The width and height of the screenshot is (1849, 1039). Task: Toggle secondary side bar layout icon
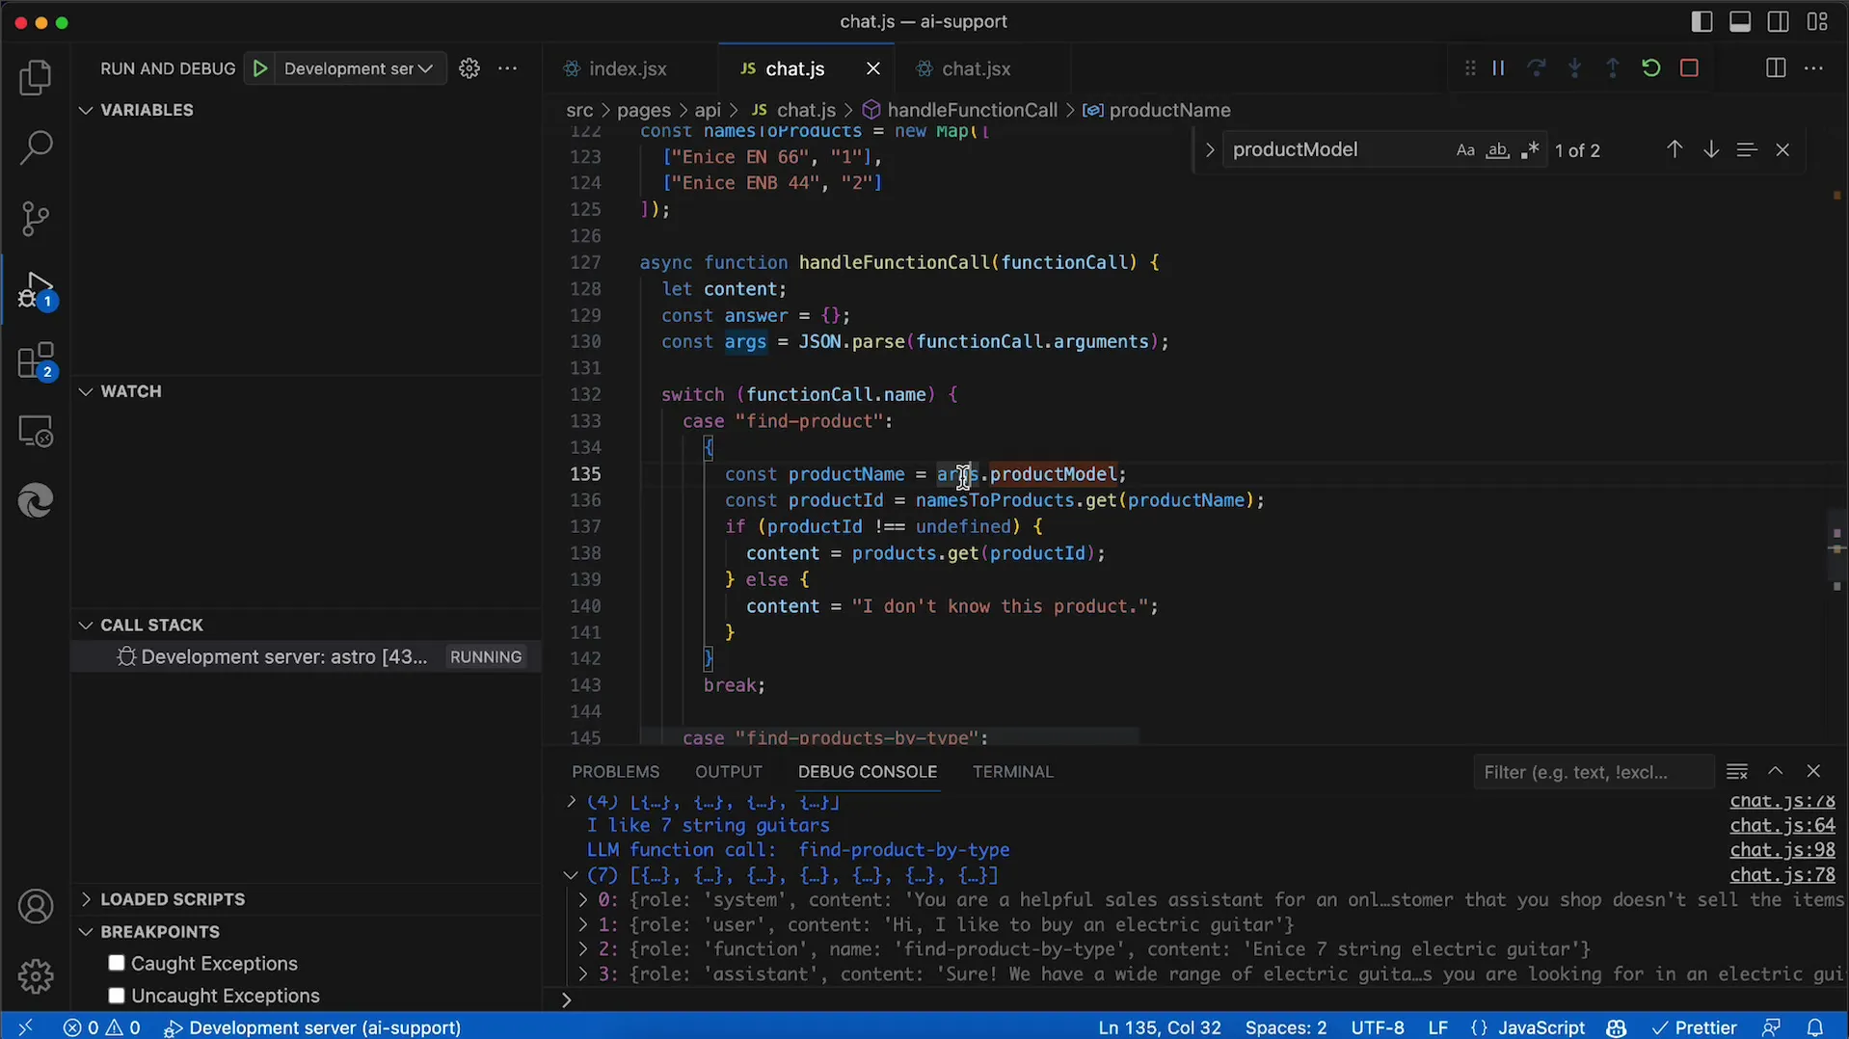(x=1779, y=21)
